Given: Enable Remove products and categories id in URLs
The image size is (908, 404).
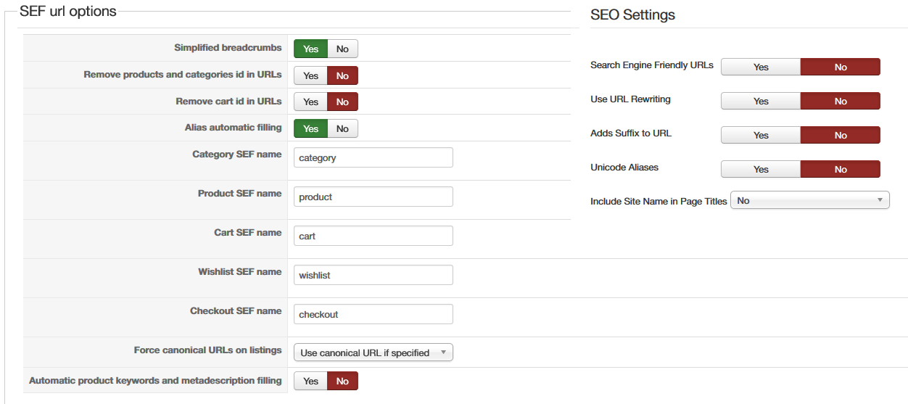Looking at the screenshot, I should tap(310, 75).
